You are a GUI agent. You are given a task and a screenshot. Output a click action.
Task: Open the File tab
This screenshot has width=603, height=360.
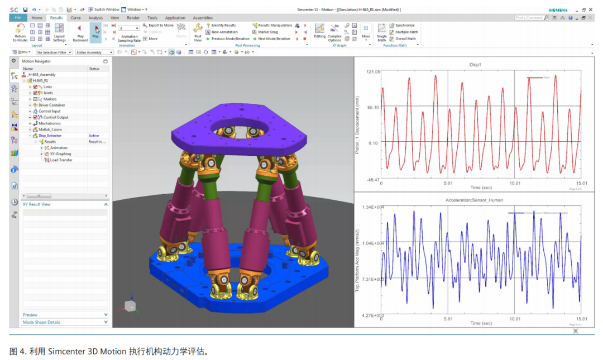coord(18,18)
